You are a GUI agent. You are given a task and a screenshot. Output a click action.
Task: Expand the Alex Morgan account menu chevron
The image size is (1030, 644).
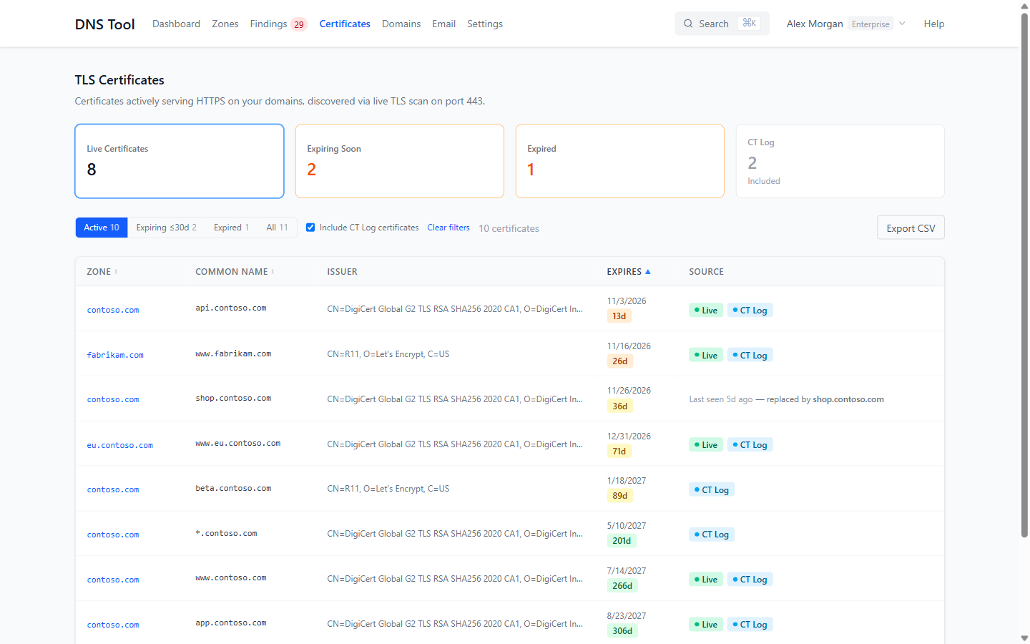[x=903, y=24]
